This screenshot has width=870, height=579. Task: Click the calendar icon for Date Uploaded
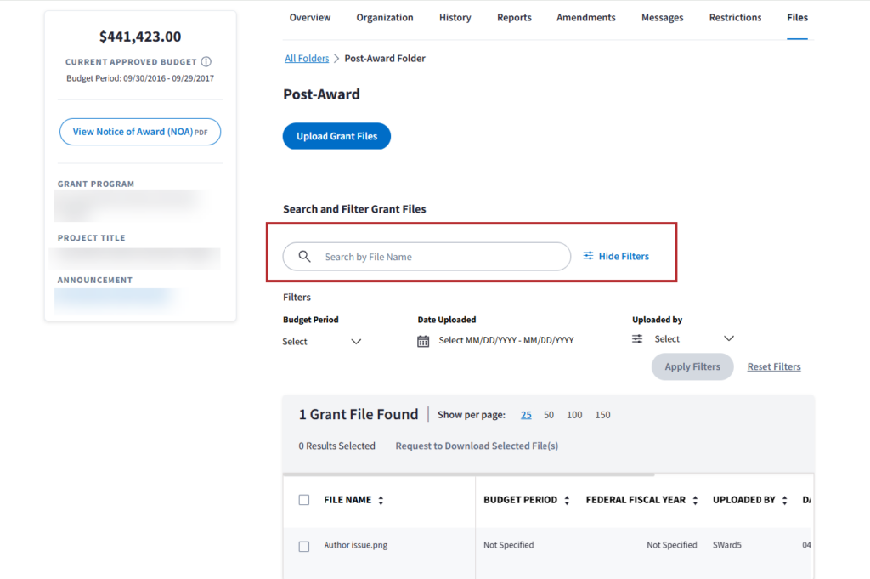click(x=423, y=341)
